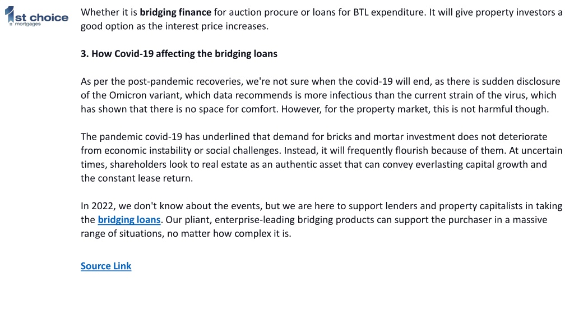Image resolution: width=574 pixels, height=323 pixels.
Task: Click the phrase 'real estate' in the paragraph
Action: click(x=225, y=164)
